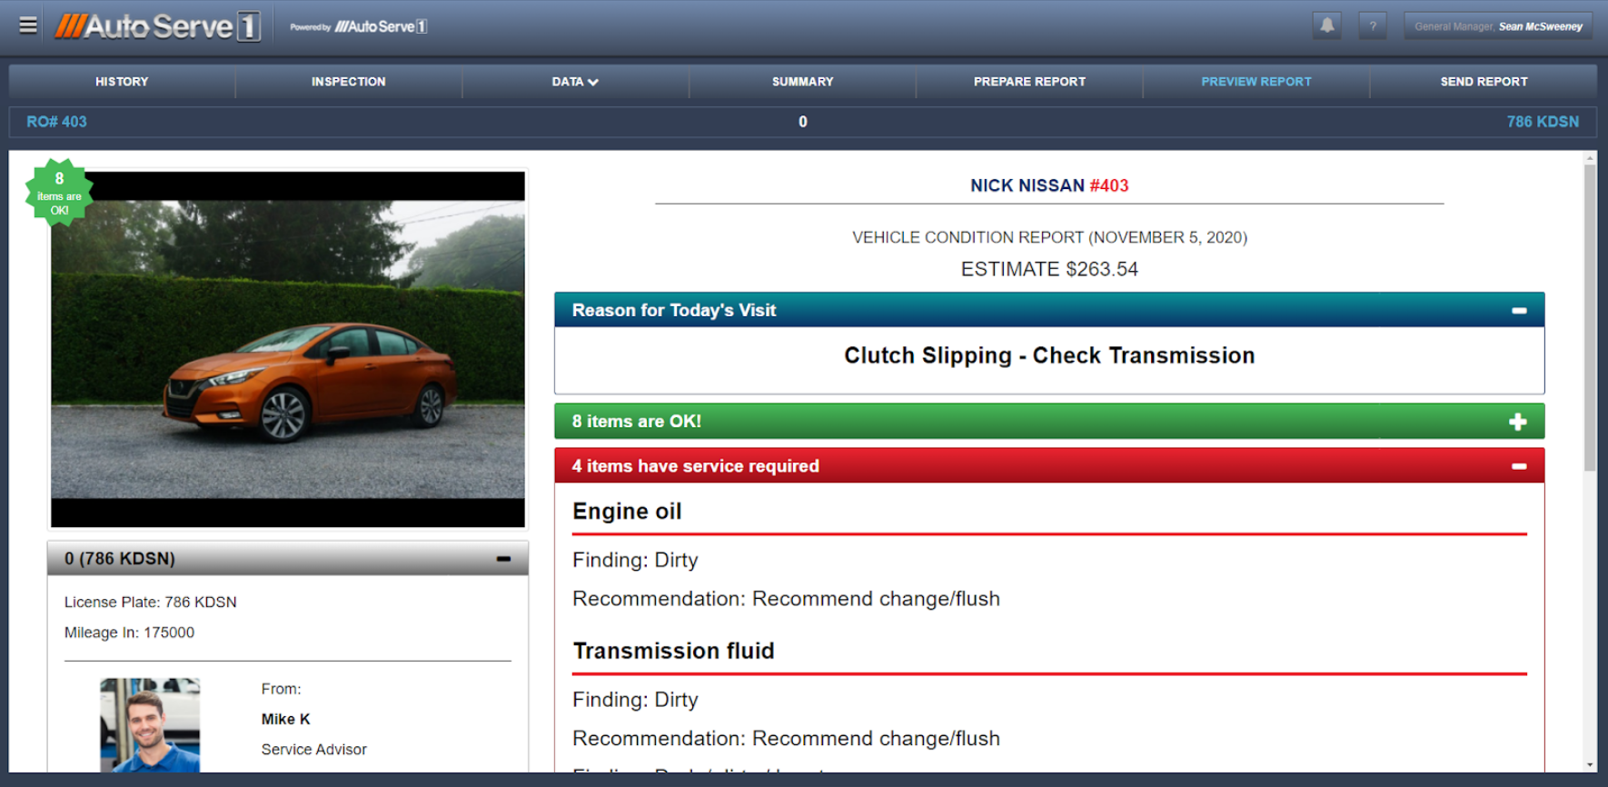This screenshot has width=1608, height=787.
Task: Open the notifications bell
Action: [1326, 25]
